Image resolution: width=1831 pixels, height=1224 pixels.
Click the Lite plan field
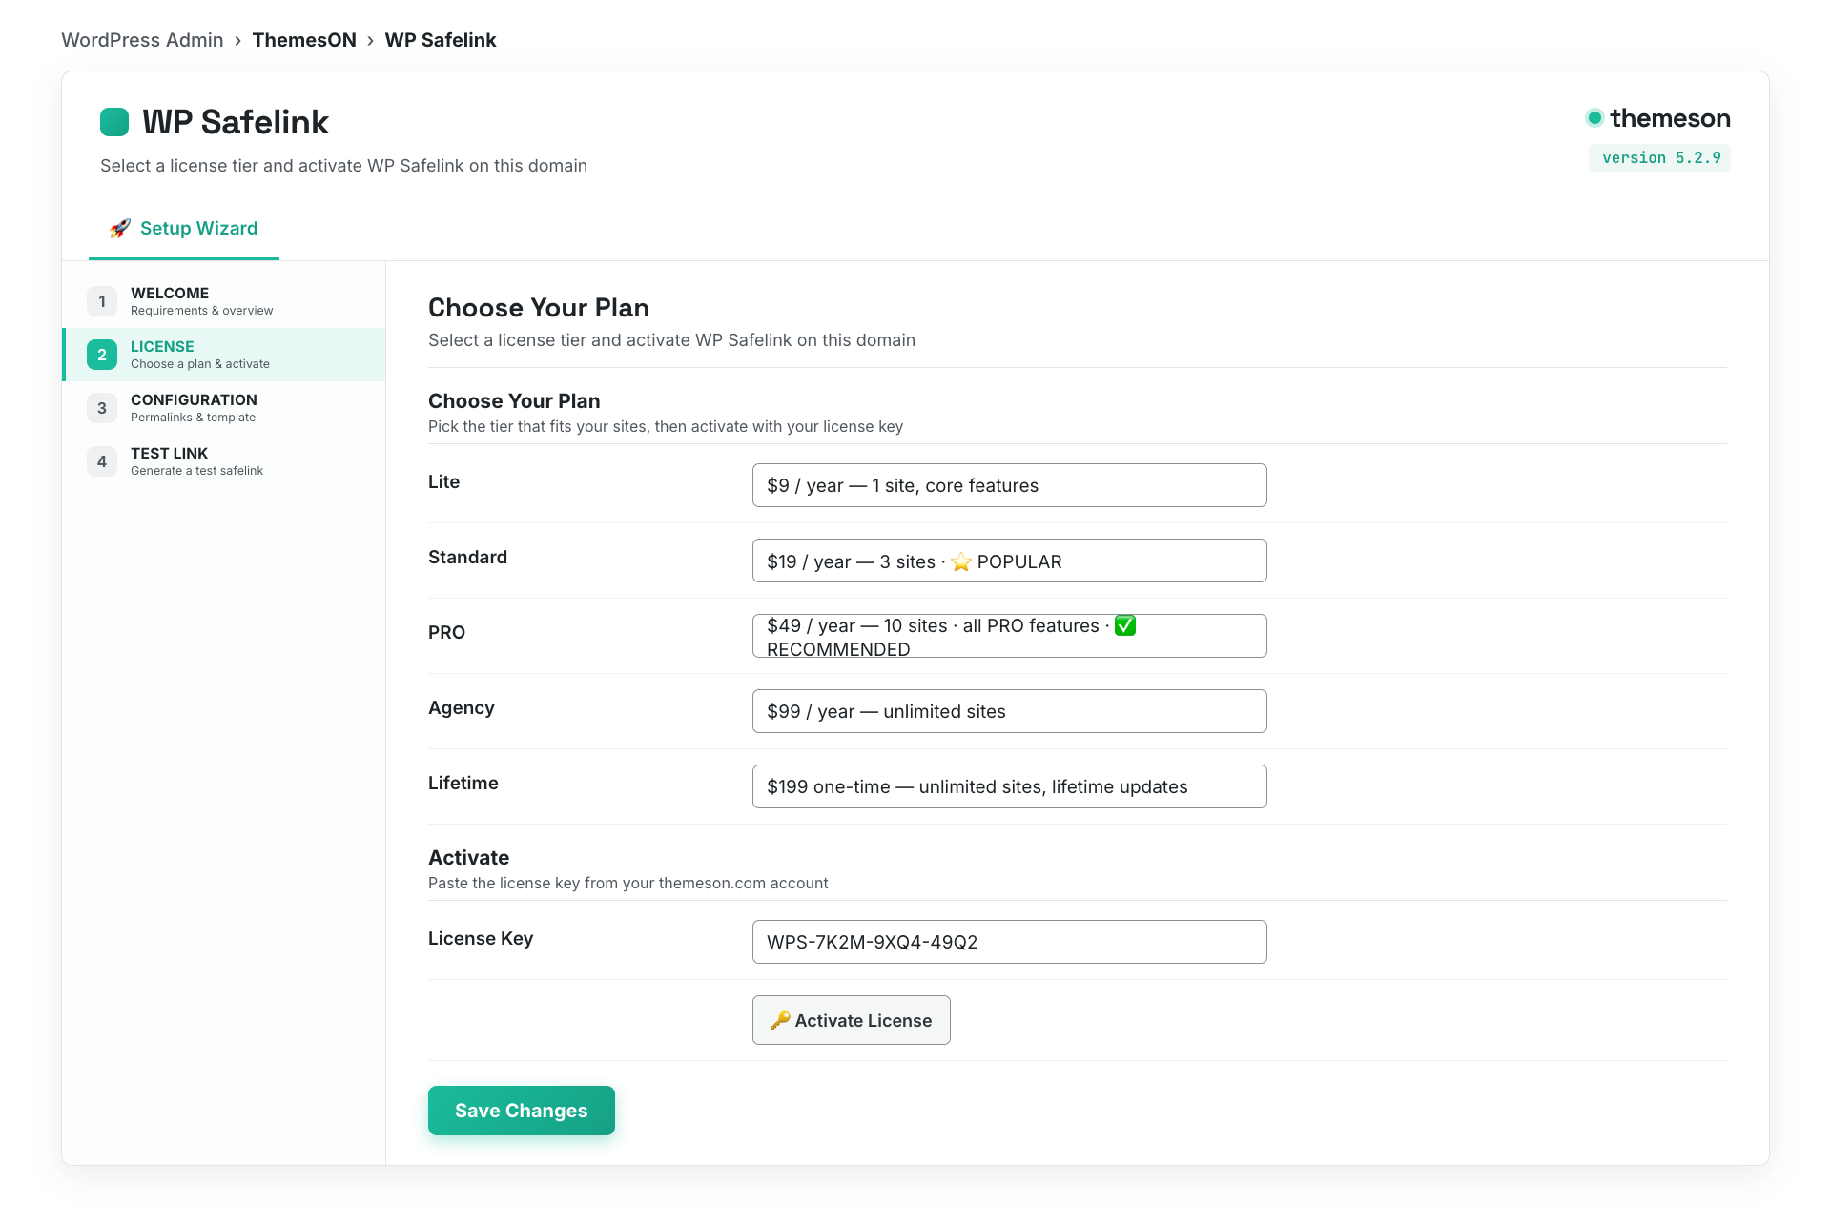click(x=1009, y=485)
